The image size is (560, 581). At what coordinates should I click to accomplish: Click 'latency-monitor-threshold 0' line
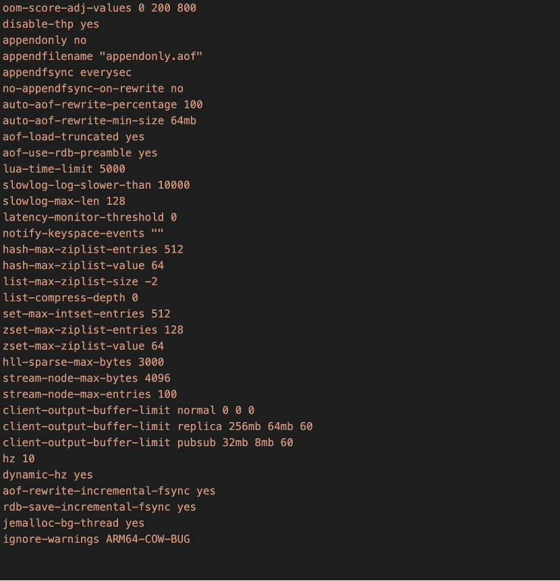(90, 218)
